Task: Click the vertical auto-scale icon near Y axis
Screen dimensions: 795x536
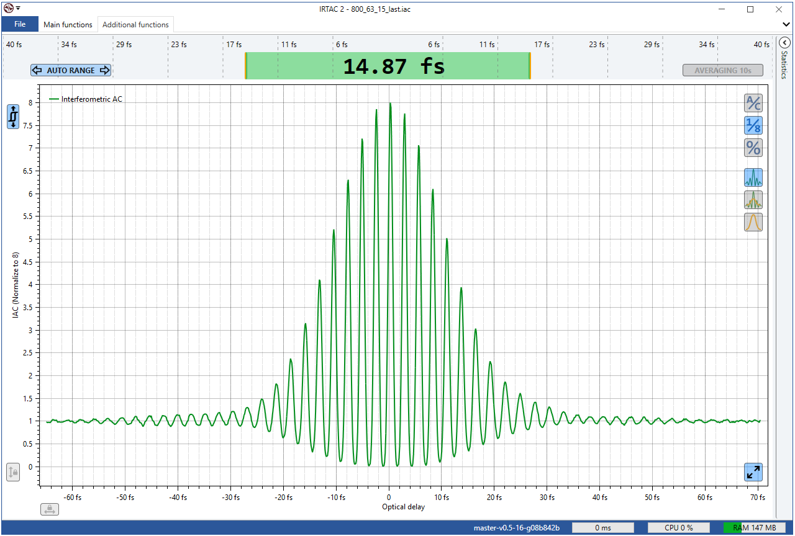Action: pos(13,117)
